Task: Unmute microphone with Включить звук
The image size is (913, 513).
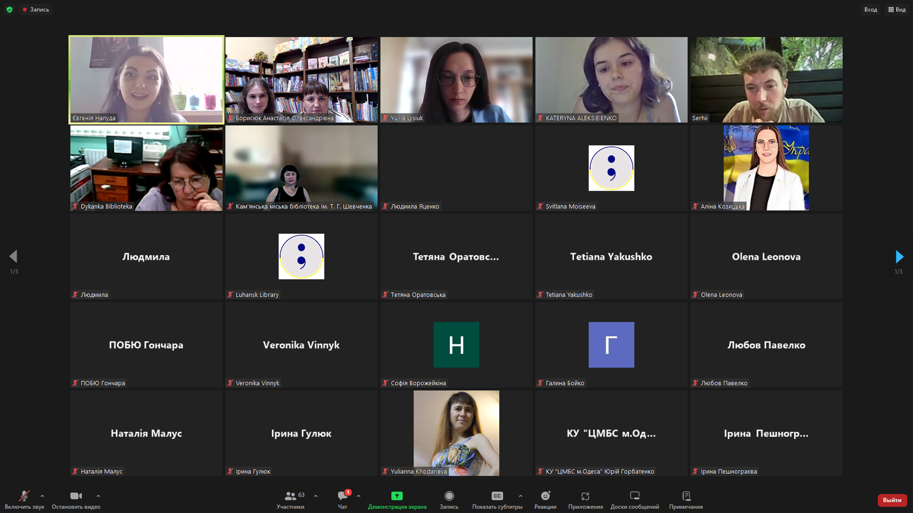Action: click(24, 496)
